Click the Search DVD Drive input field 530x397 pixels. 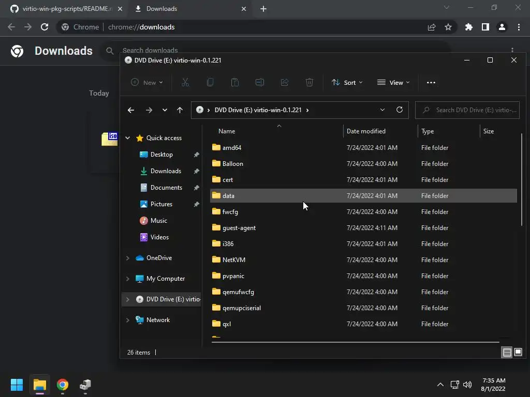(x=467, y=110)
